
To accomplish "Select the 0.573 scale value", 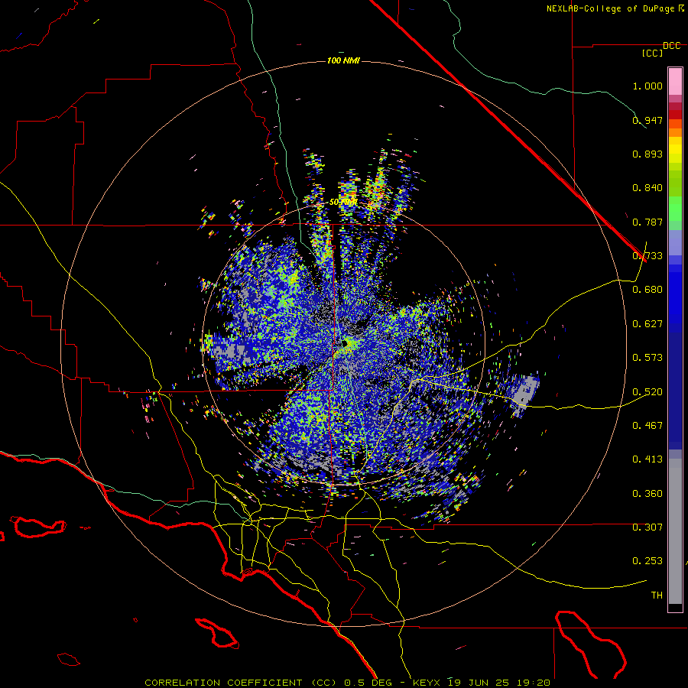I will (647, 358).
